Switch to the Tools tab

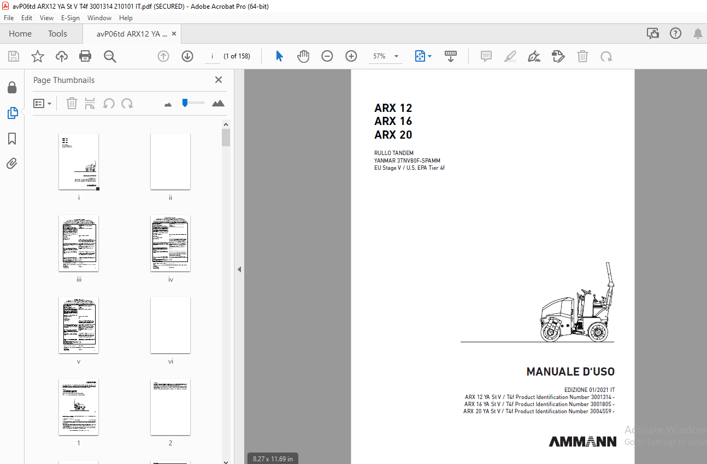[57, 34]
